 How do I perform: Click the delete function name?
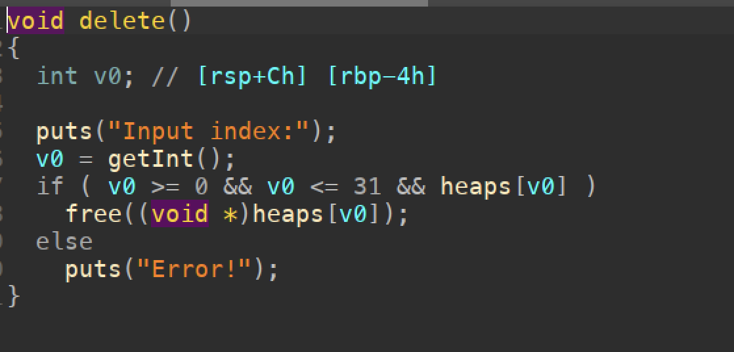(122, 21)
